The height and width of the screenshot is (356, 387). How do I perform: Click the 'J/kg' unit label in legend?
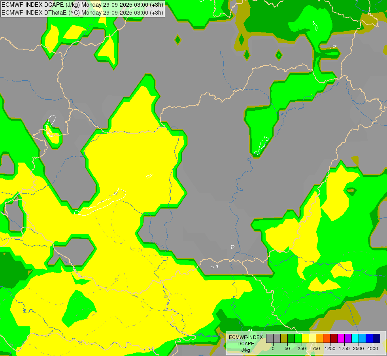click(x=246, y=350)
